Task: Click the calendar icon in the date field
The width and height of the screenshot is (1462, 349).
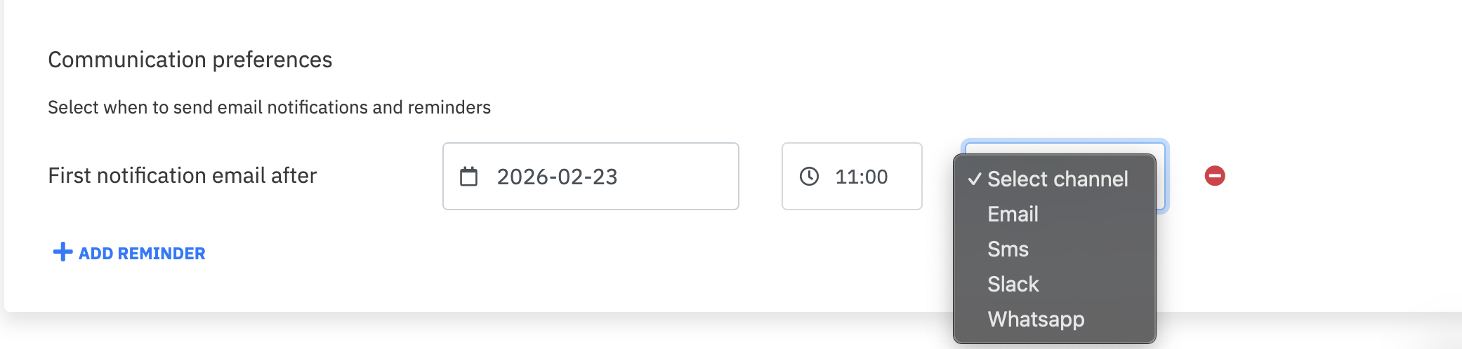Action: click(468, 177)
